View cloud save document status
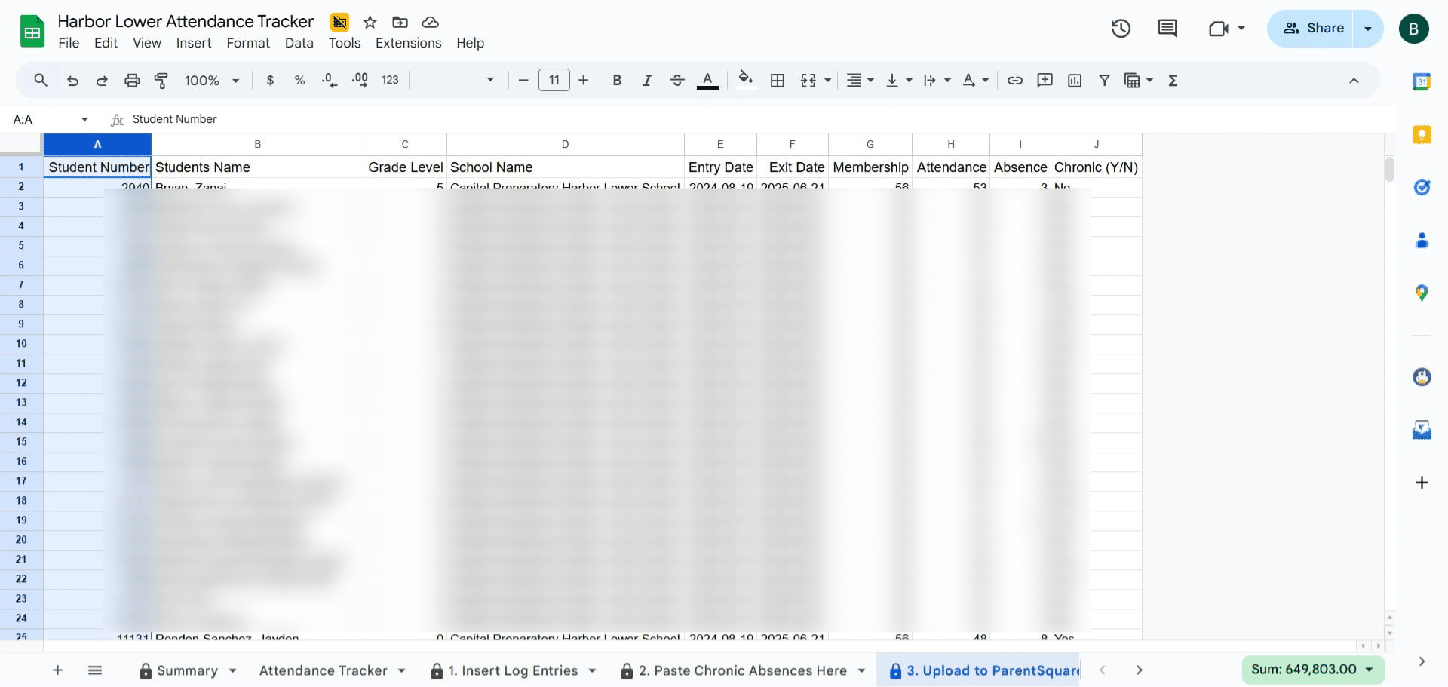This screenshot has width=1448, height=687. [x=430, y=22]
